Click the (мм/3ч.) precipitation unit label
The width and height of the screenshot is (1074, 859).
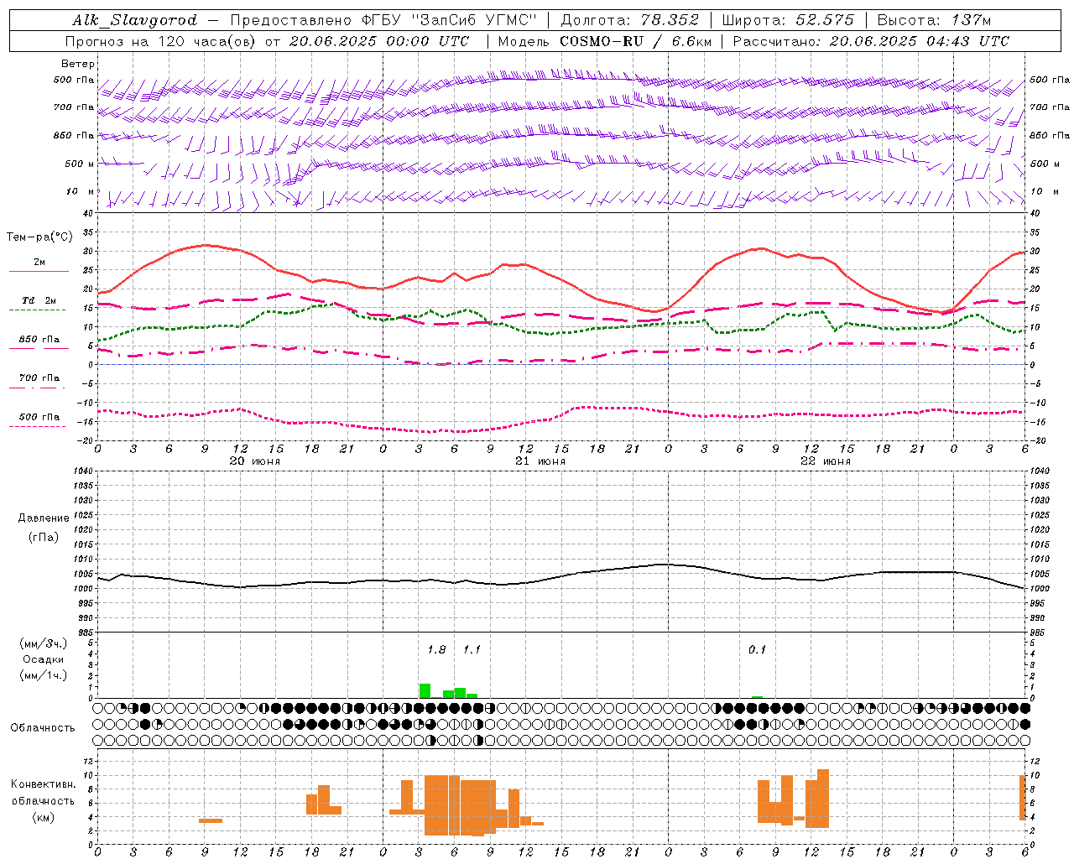44,643
